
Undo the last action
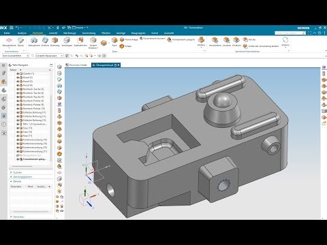pyautogui.click(x=18, y=28)
